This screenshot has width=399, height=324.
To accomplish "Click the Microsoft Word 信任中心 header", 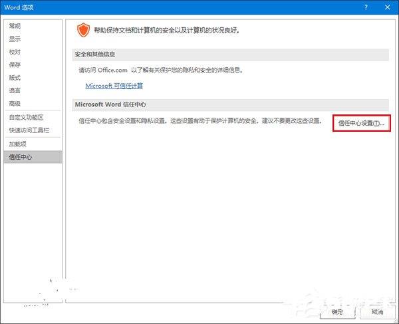I will (x=230, y=104).
